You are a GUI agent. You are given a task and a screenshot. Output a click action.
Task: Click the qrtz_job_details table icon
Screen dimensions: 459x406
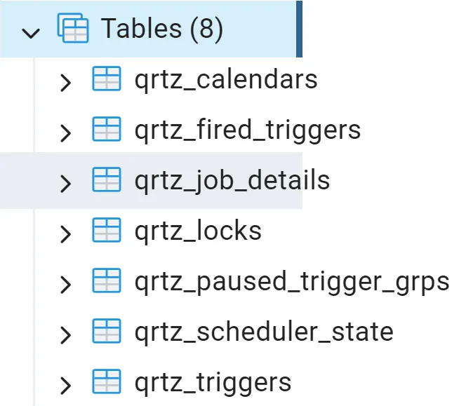tap(107, 180)
